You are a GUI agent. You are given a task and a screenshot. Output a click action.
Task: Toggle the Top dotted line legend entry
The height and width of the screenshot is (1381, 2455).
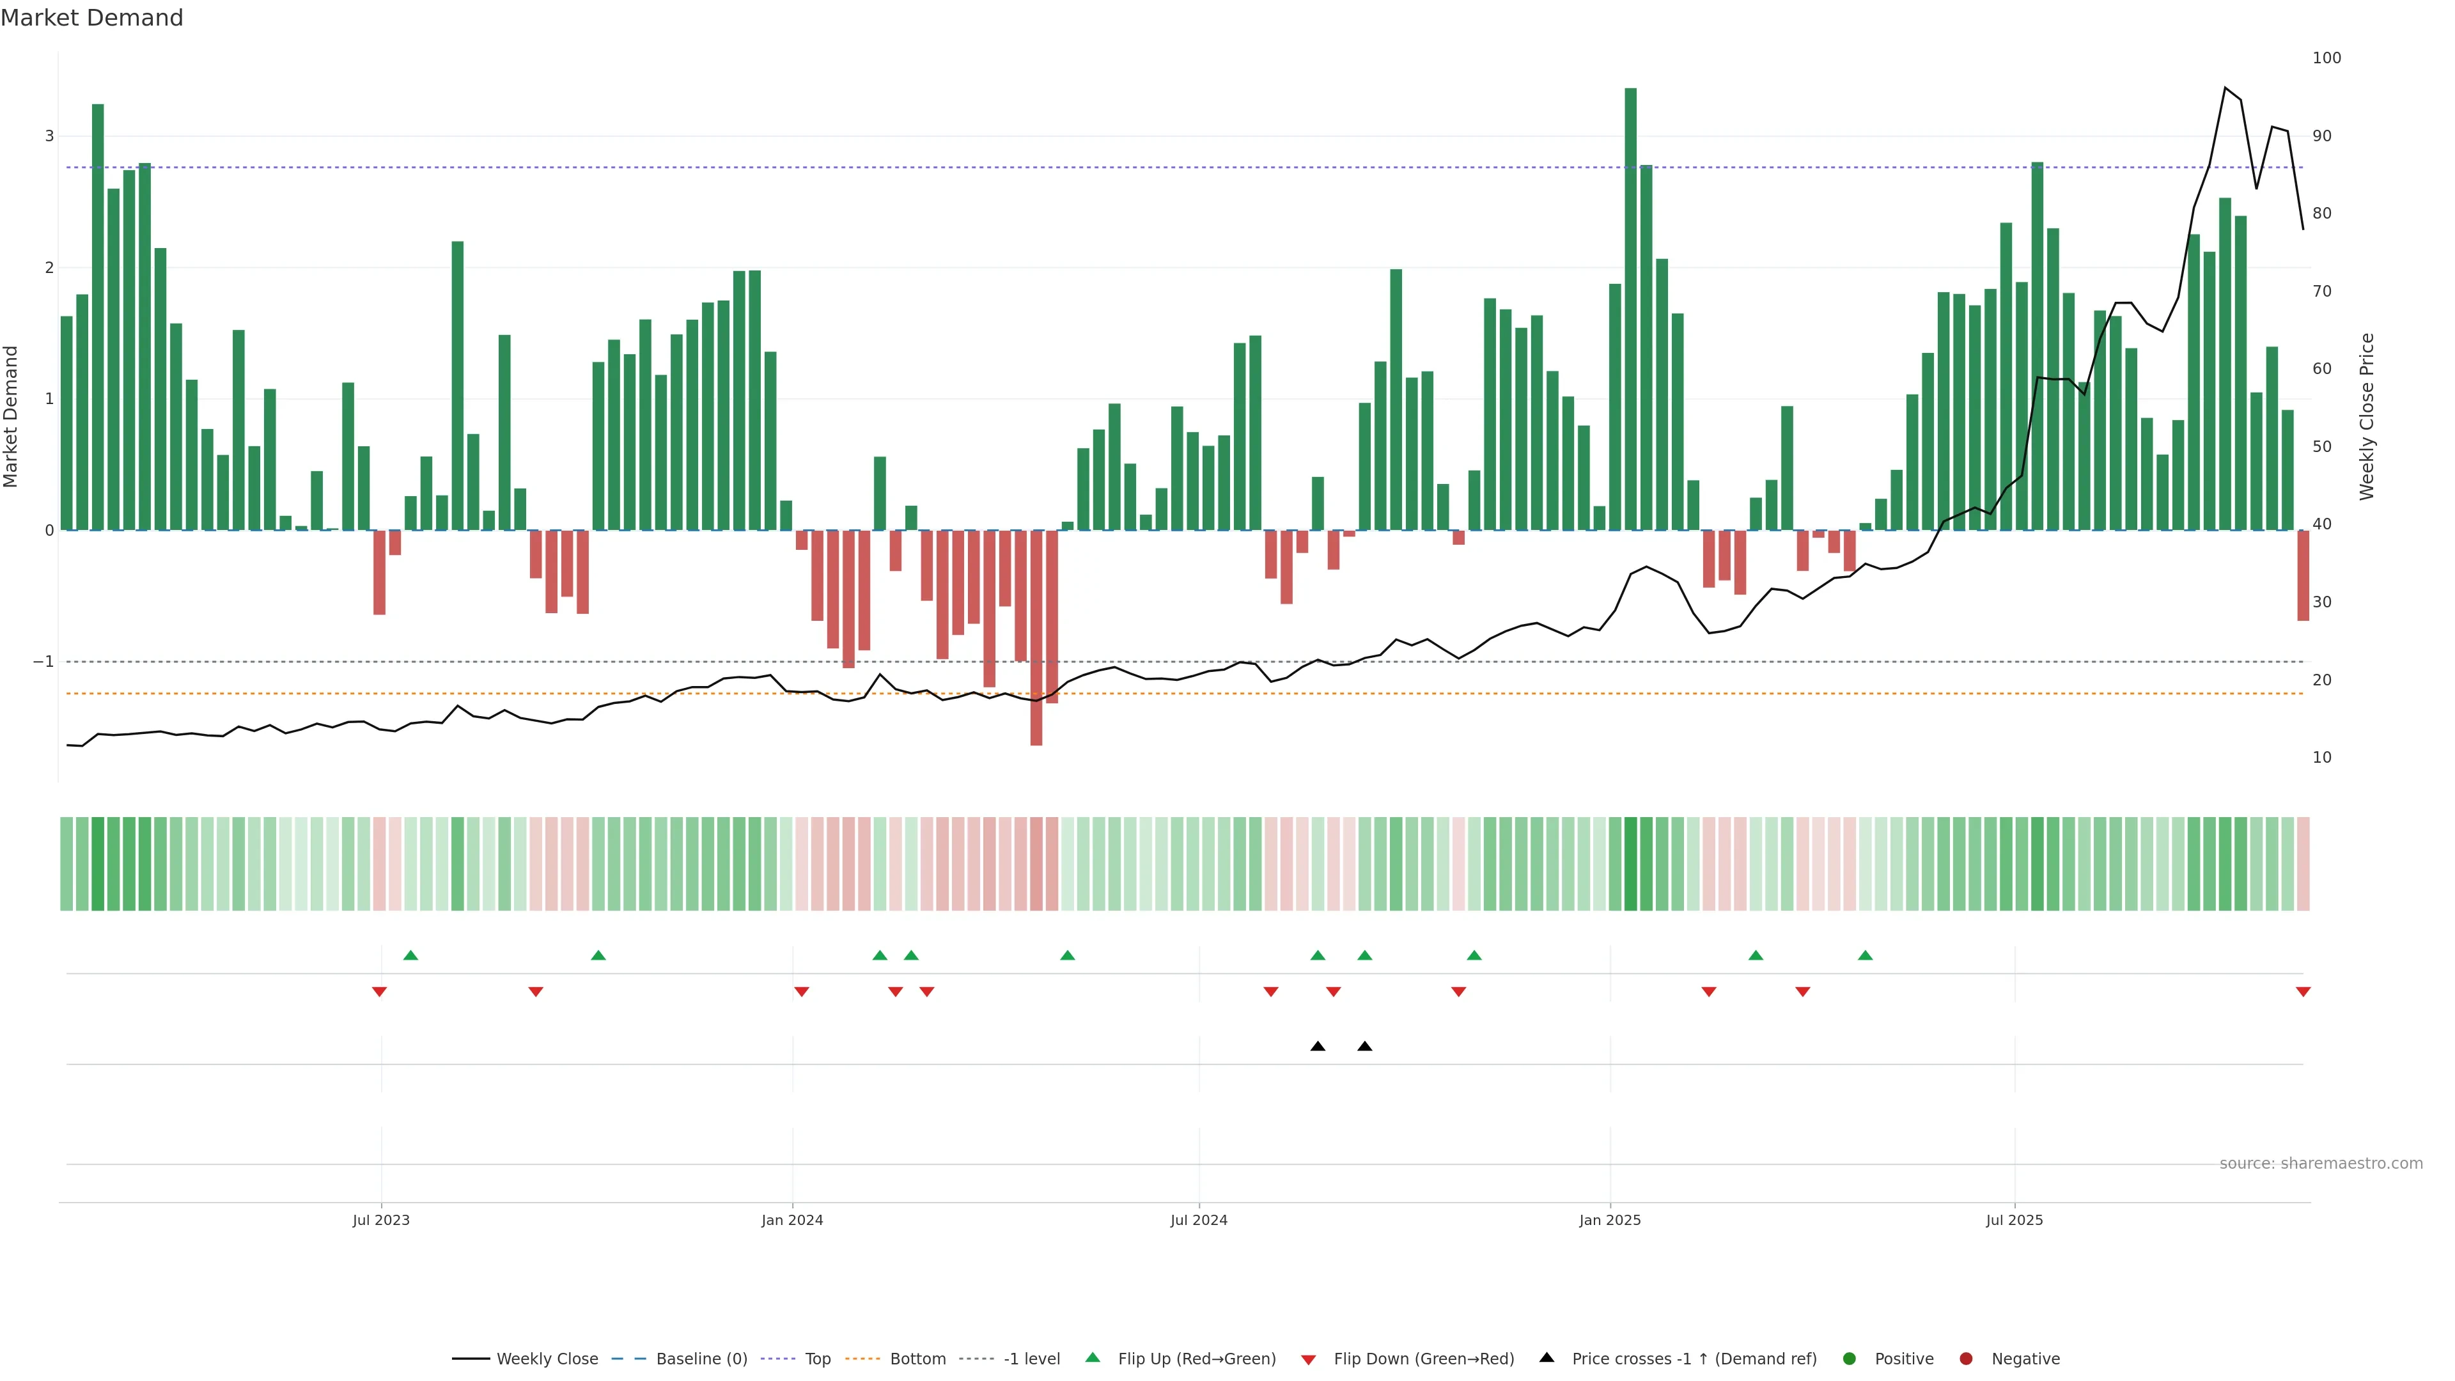817,1358
